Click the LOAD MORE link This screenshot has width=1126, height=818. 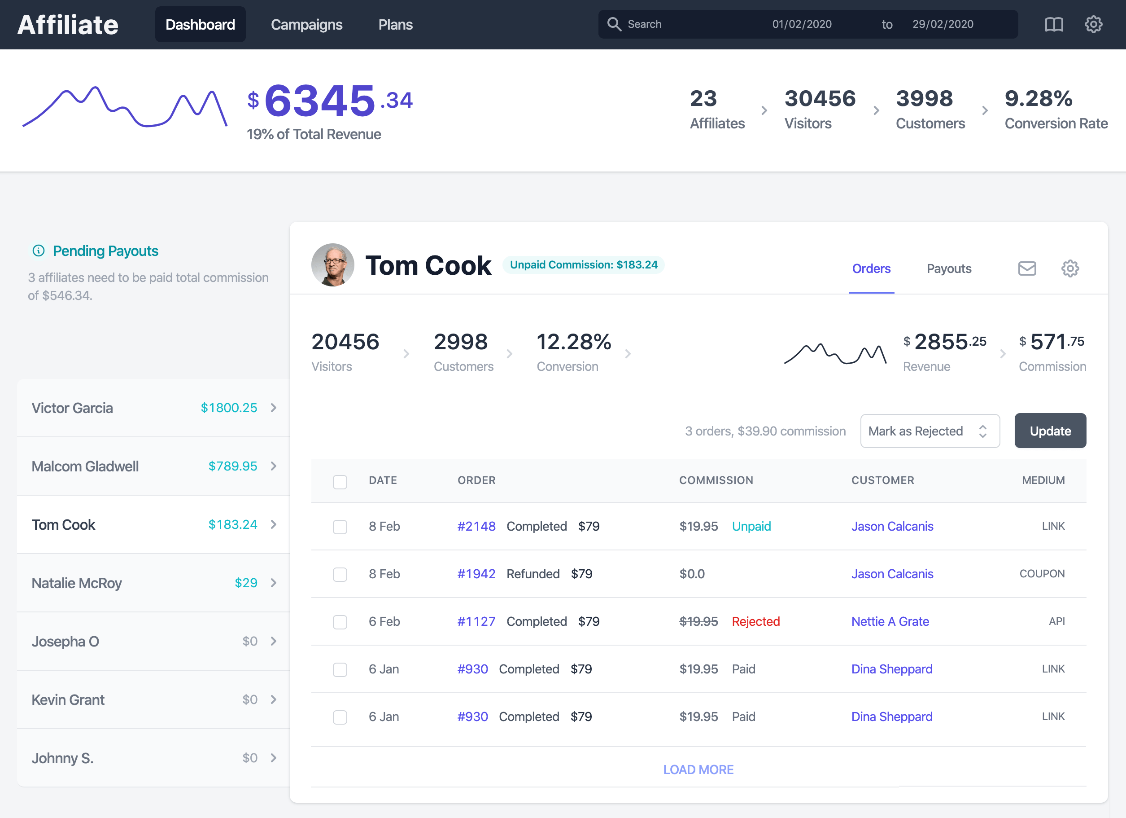[x=698, y=770]
